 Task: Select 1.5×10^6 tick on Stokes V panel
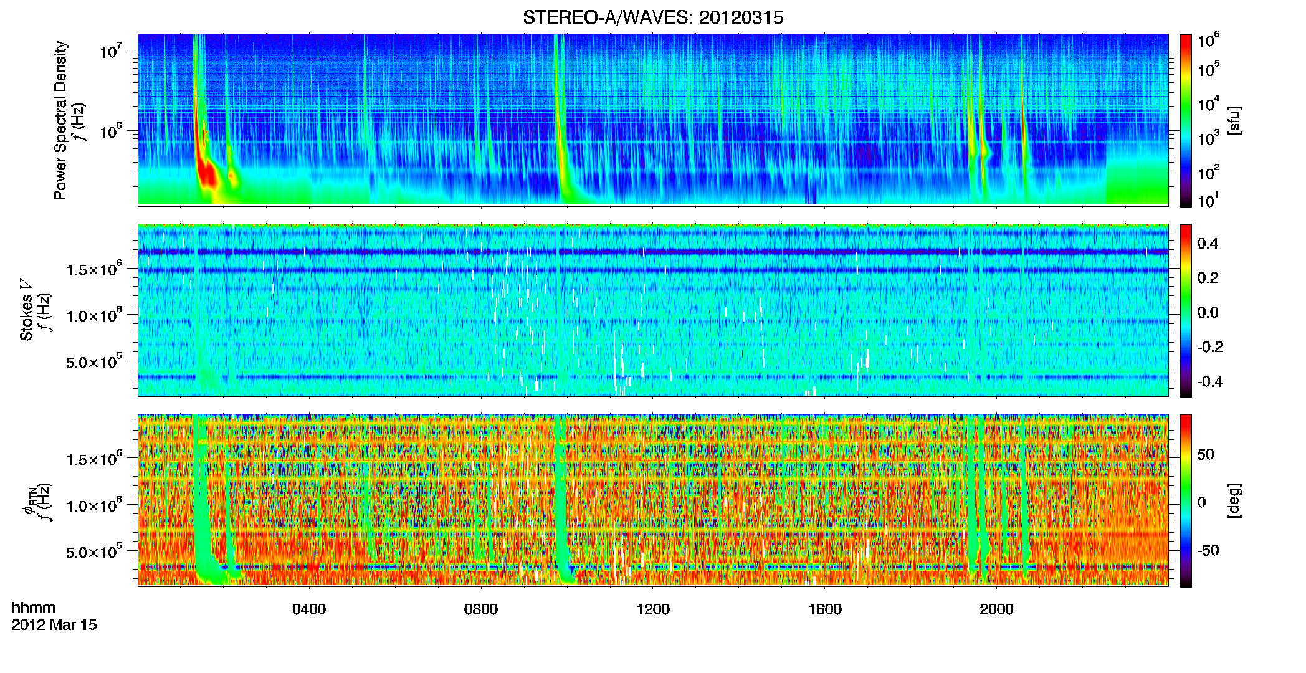coord(94,269)
